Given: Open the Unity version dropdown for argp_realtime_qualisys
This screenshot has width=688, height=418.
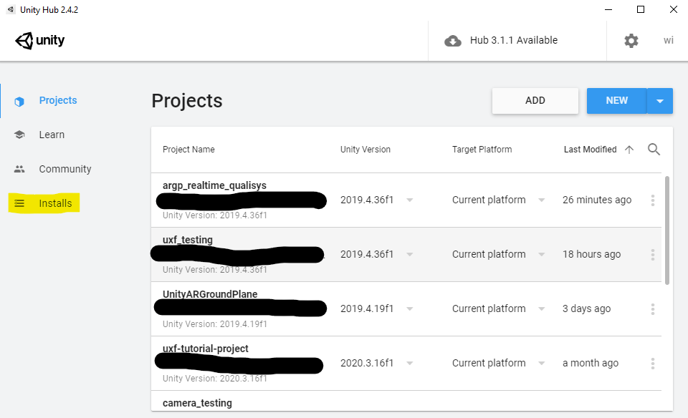Looking at the screenshot, I should click(409, 200).
